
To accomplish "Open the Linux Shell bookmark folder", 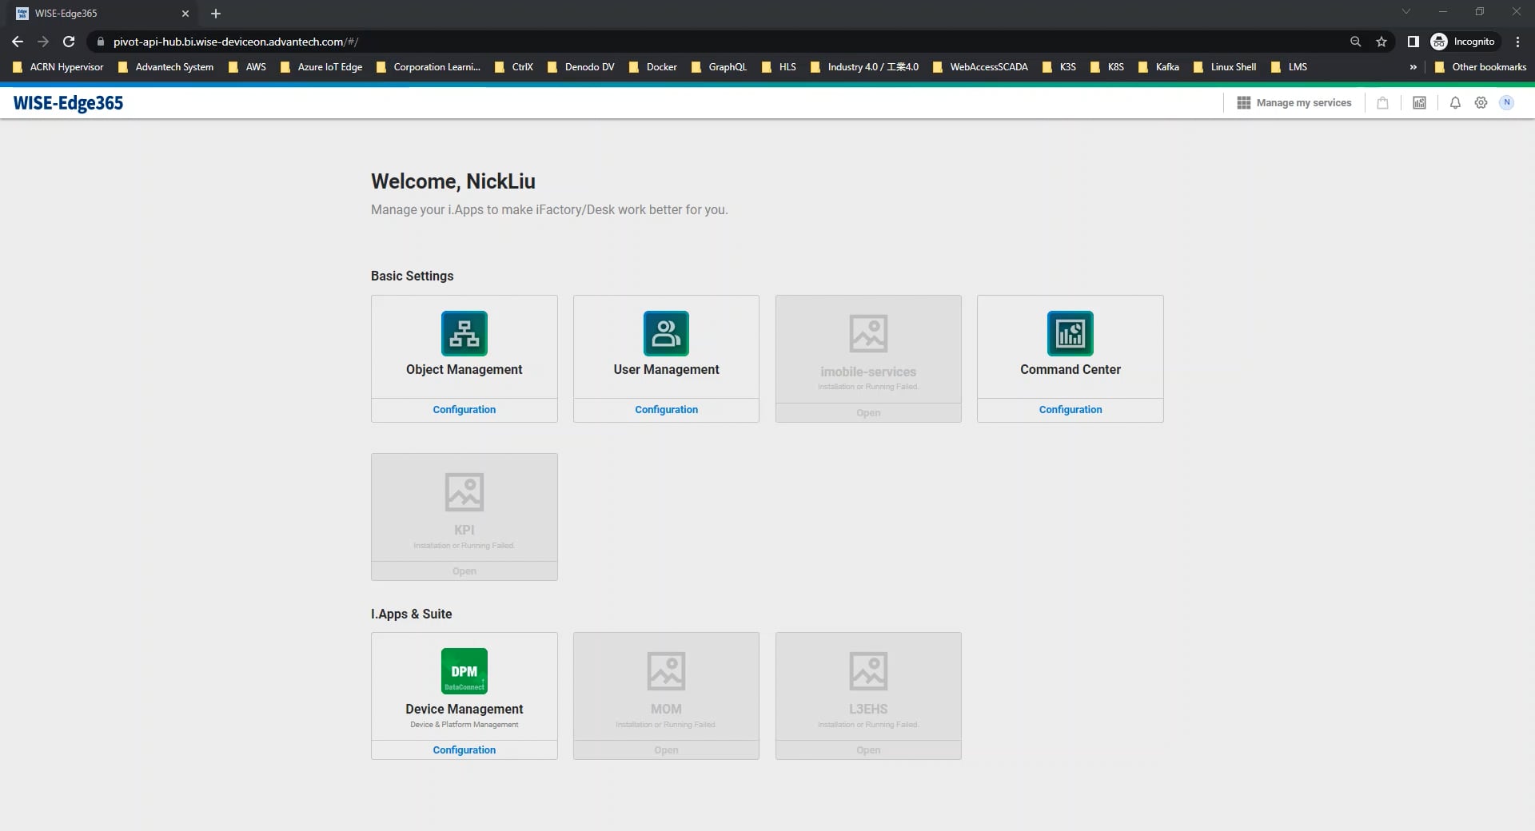I will click(x=1224, y=67).
